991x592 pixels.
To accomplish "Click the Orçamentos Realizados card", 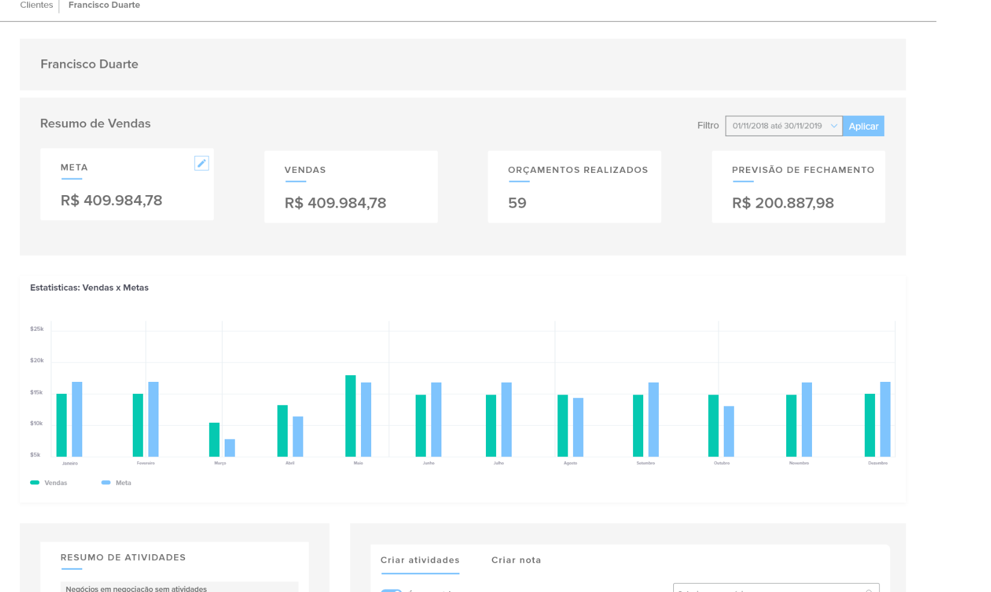I will click(574, 187).
